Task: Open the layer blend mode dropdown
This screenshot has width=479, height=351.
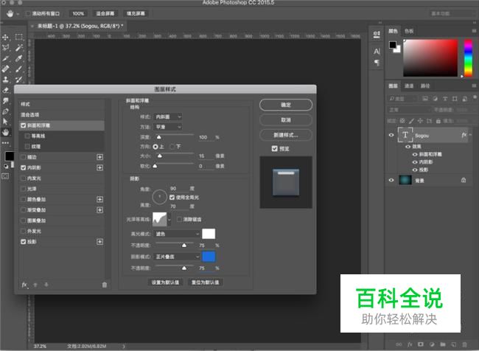Action: 408,110
